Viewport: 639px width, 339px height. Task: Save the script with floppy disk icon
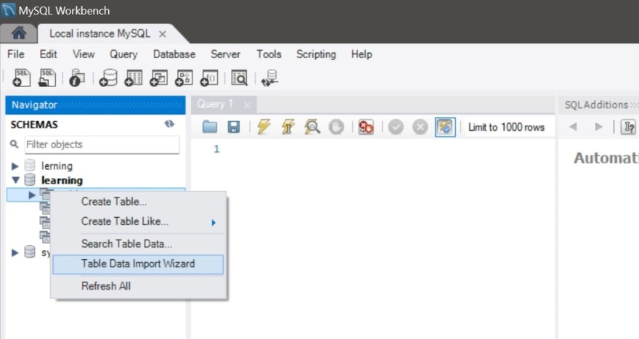[234, 127]
